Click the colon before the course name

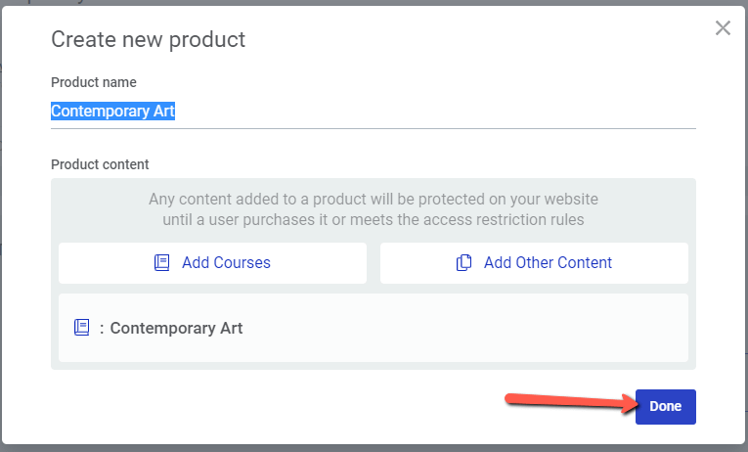tap(102, 329)
